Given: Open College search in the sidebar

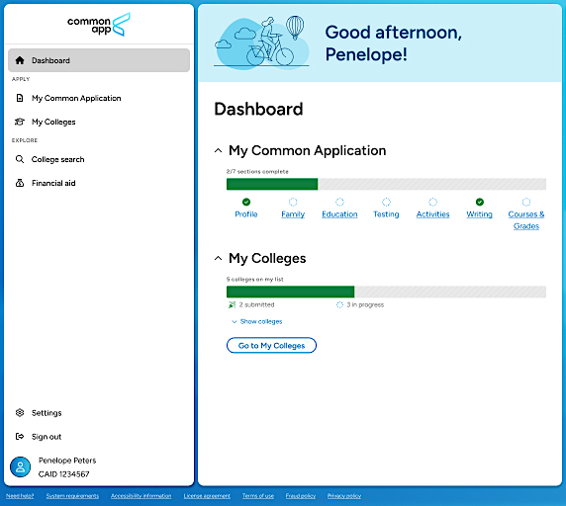Looking at the screenshot, I should pyautogui.click(x=99, y=159).
